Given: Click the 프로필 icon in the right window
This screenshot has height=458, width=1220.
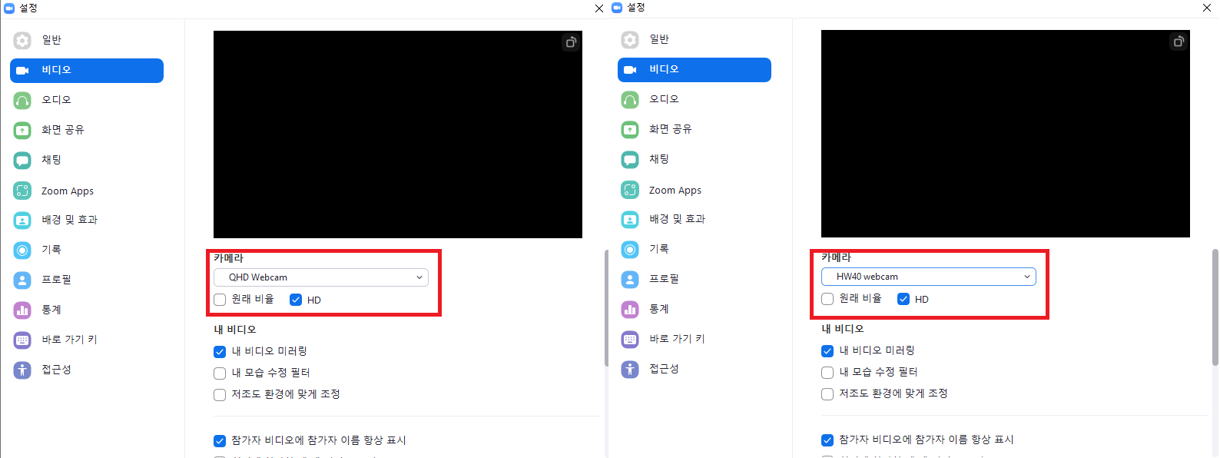Looking at the screenshot, I should (x=630, y=279).
